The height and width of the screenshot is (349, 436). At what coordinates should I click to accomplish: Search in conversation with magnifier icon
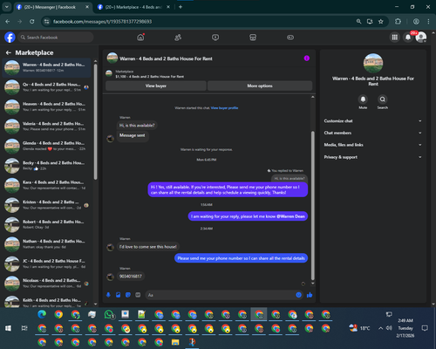(x=383, y=99)
